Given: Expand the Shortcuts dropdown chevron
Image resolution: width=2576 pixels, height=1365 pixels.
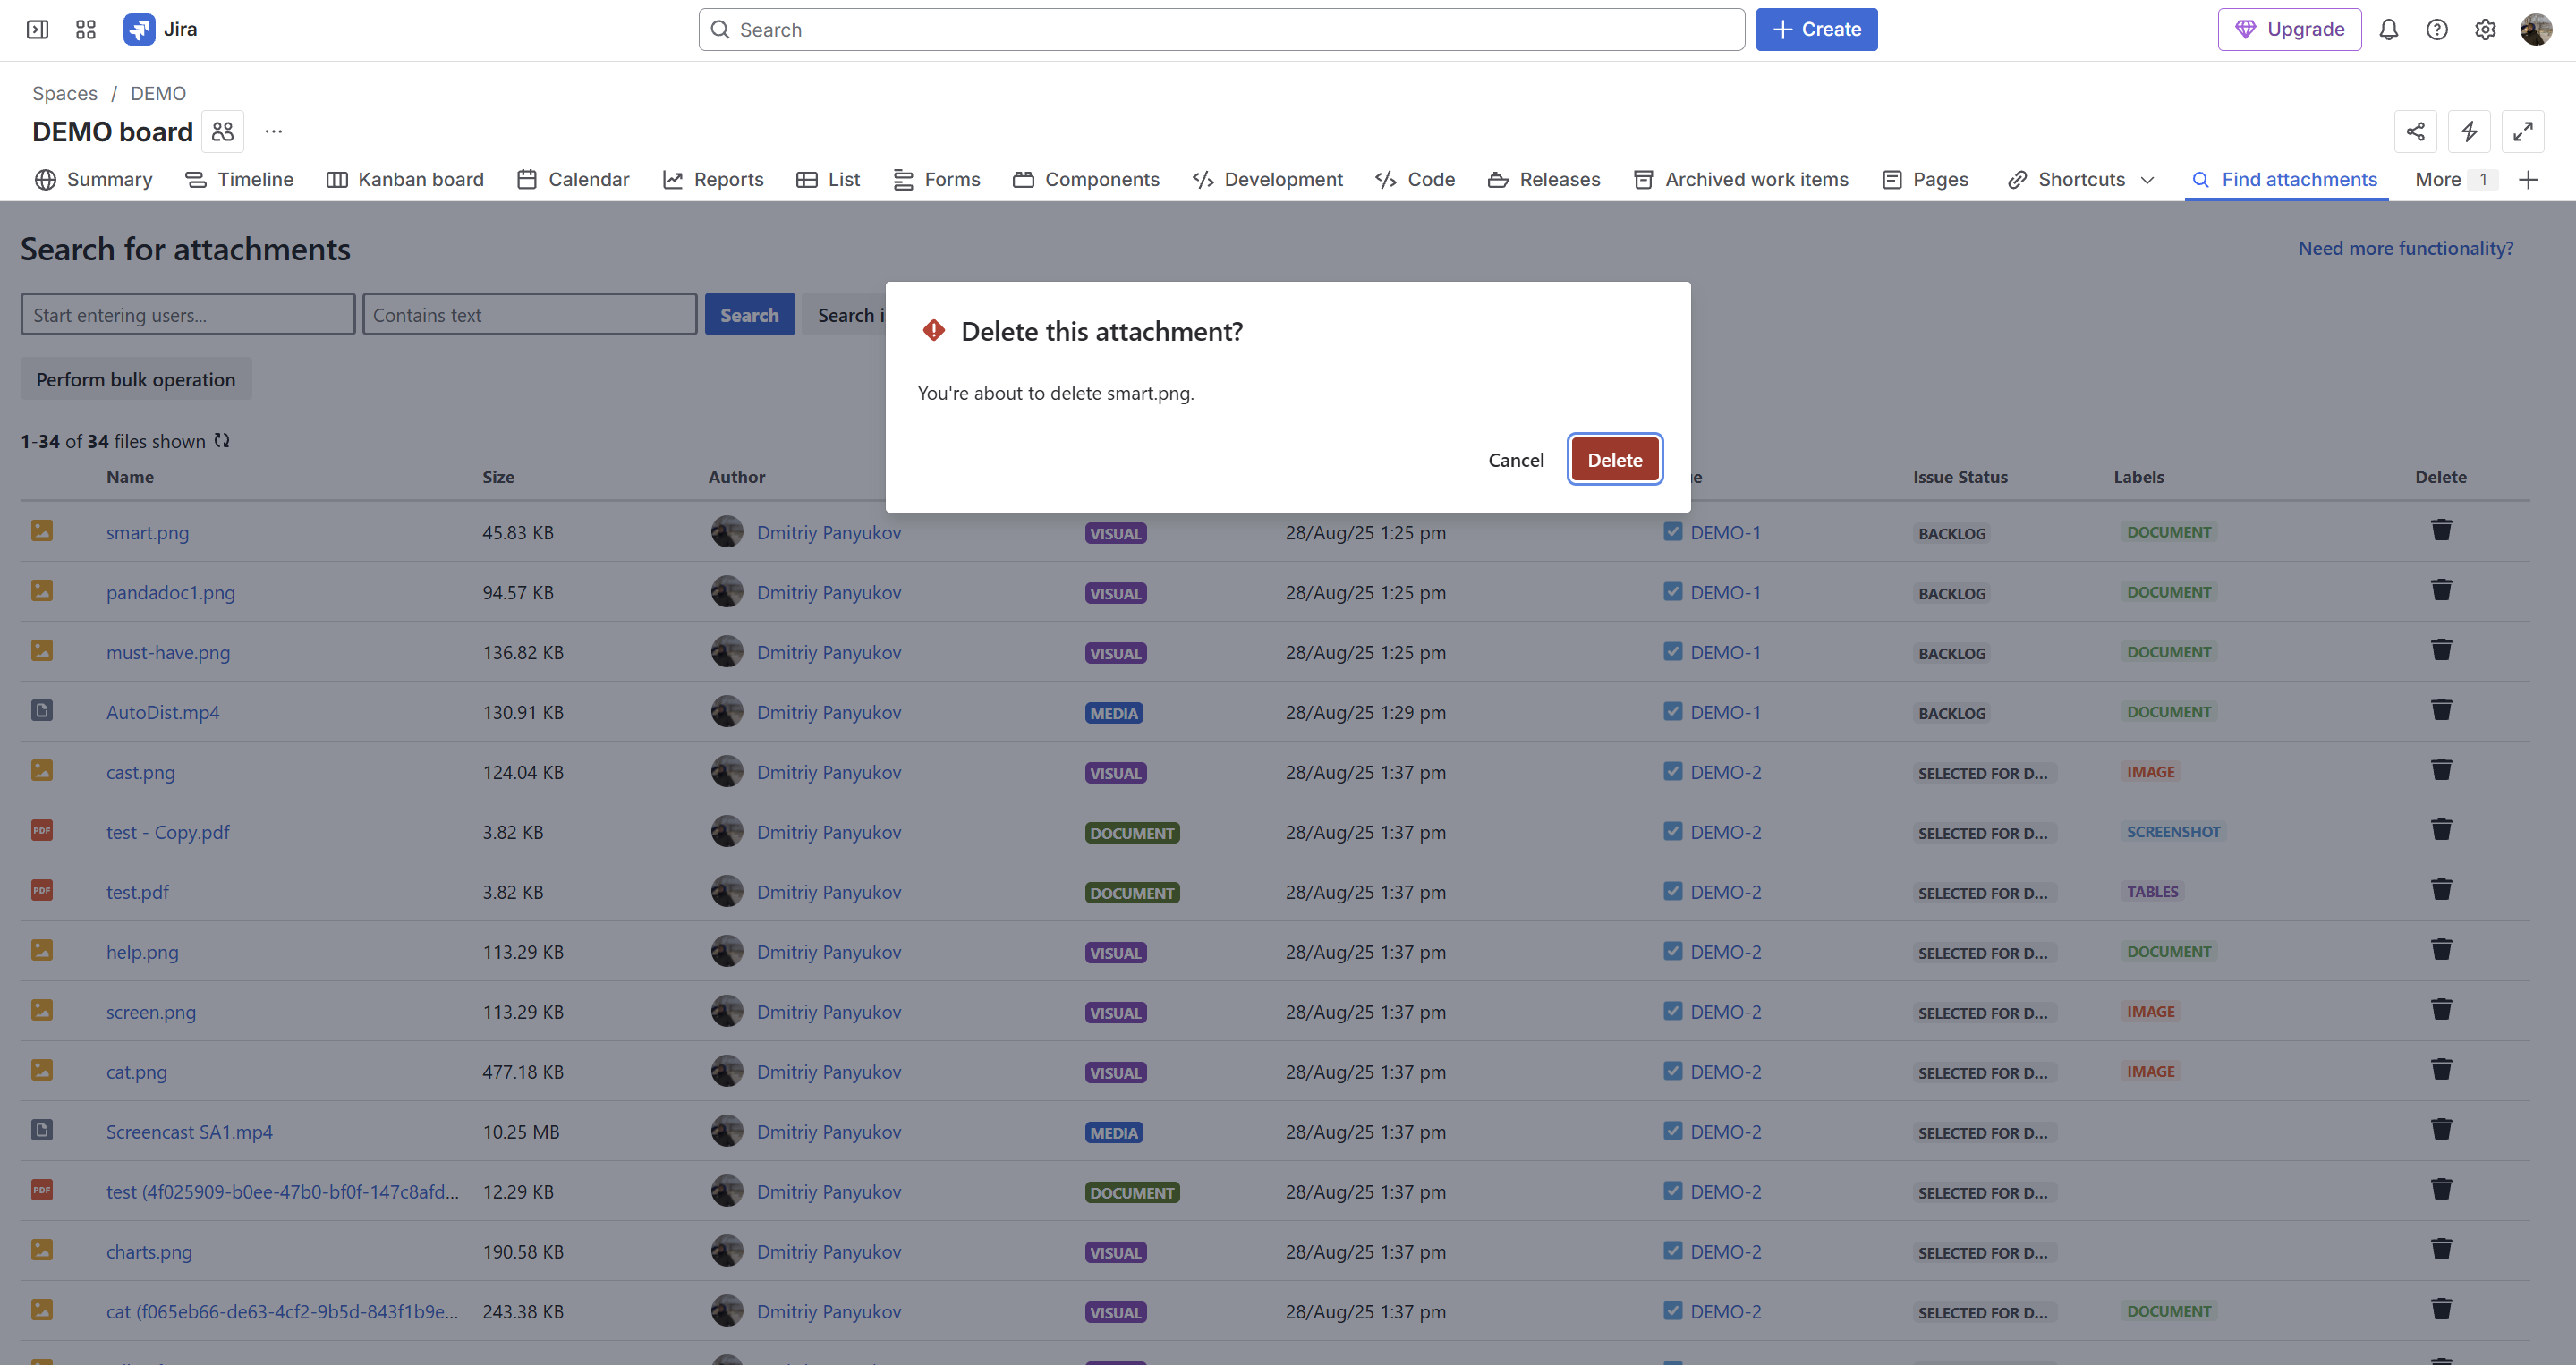Looking at the screenshot, I should coord(2147,180).
